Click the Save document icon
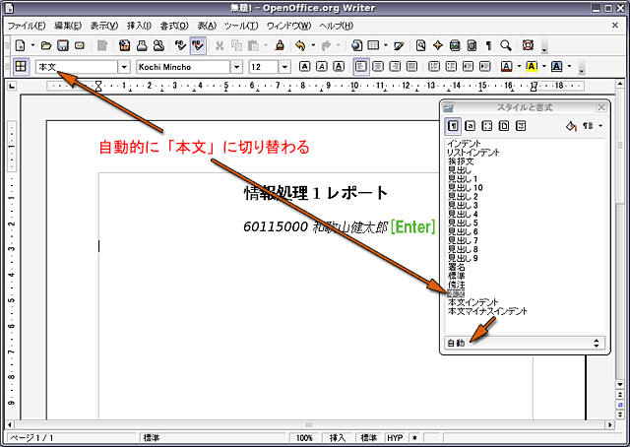Viewport: 630px width, 447px height. [62, 45]
